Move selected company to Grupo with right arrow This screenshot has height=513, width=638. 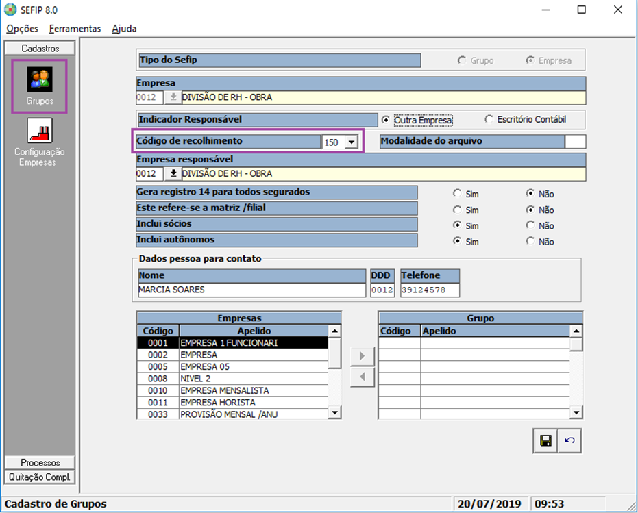pyautogui.click(x=363, y=356)
